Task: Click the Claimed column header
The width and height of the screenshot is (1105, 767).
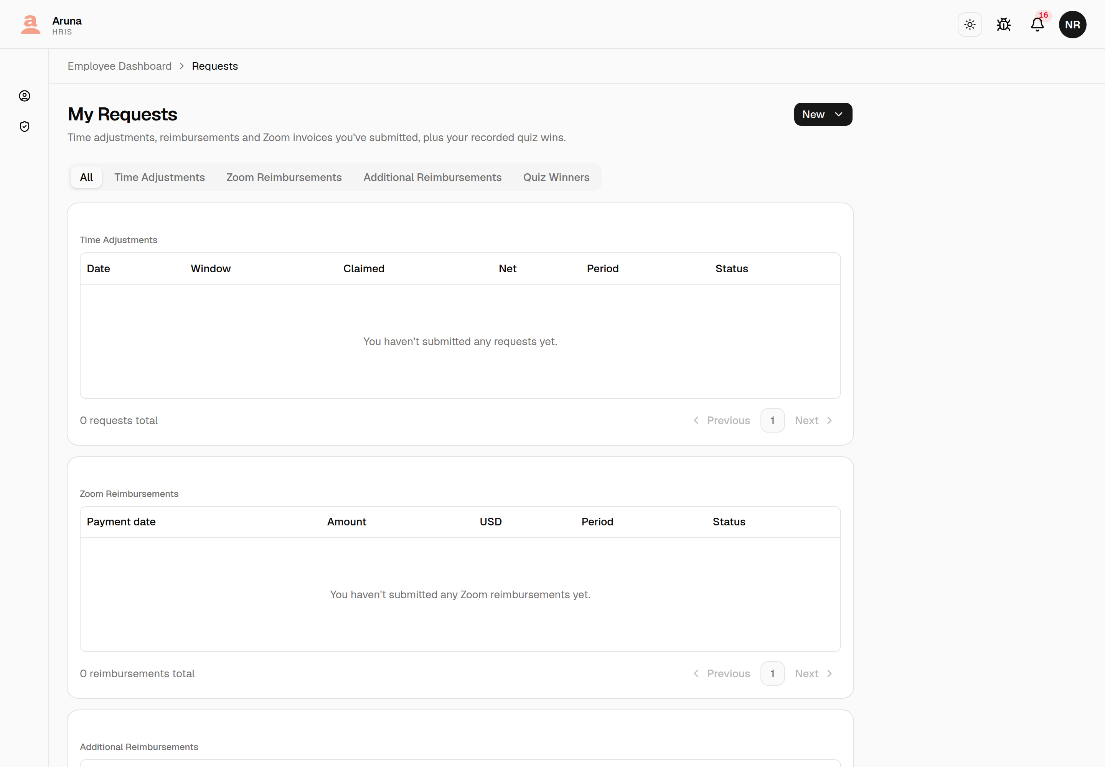Action: click(x=363, y=269)
